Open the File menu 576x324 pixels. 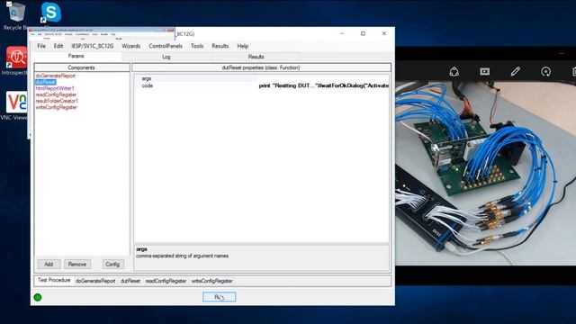[41, 46]
